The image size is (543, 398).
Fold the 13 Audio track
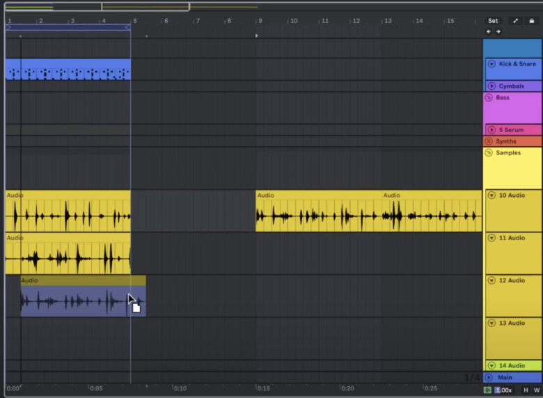pyautogui.click(x=491, y=323)
